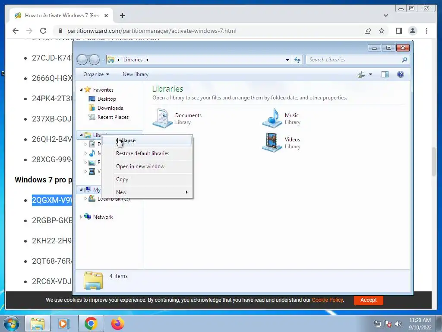
Task: Click taskbar clock showing 11:20 AM
Action: click(420, 324)
